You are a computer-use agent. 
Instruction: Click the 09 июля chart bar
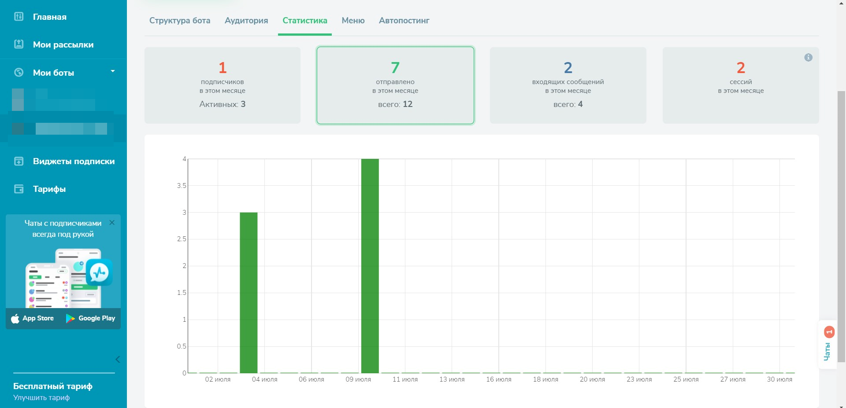pos(370,266)
